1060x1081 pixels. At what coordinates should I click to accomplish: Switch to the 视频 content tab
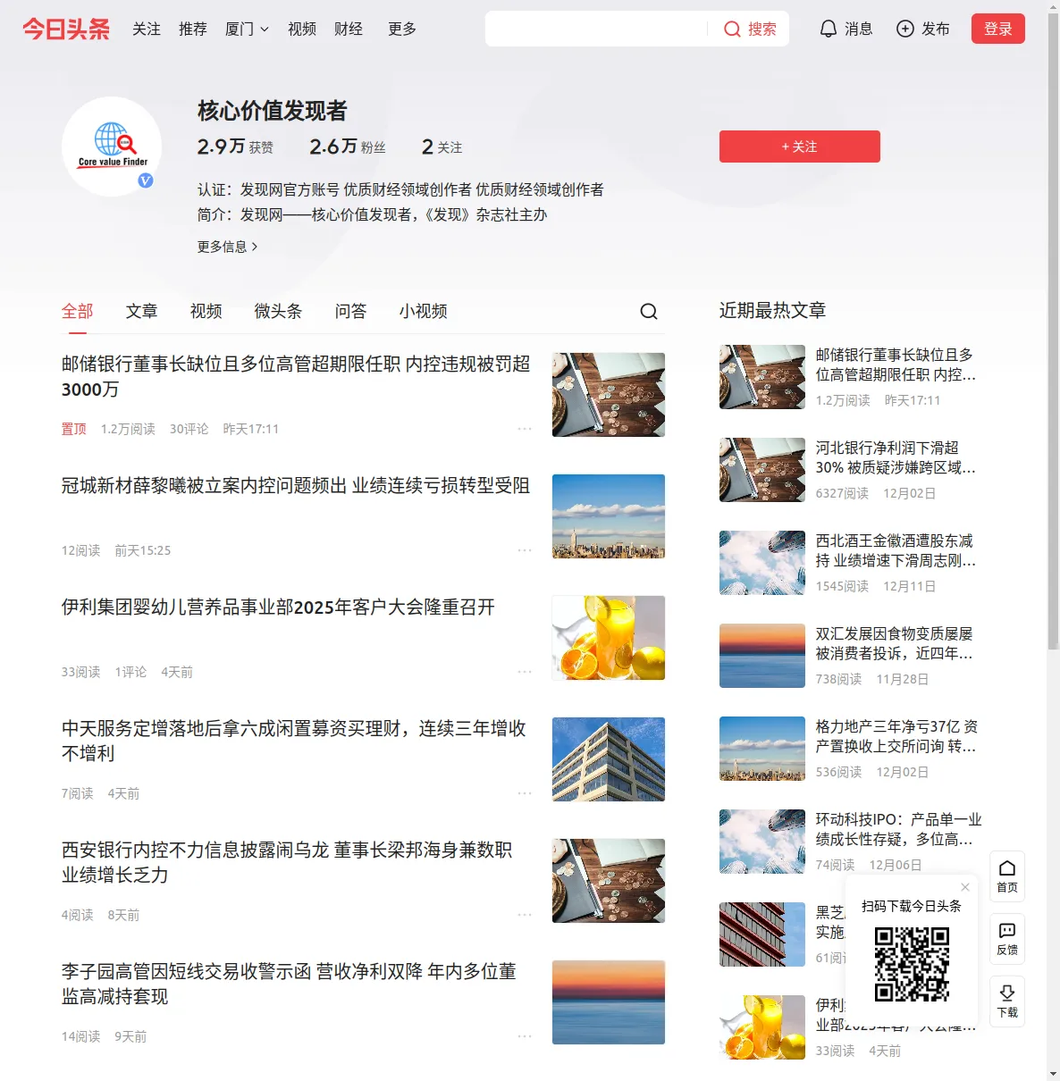(x=206, y=311)
